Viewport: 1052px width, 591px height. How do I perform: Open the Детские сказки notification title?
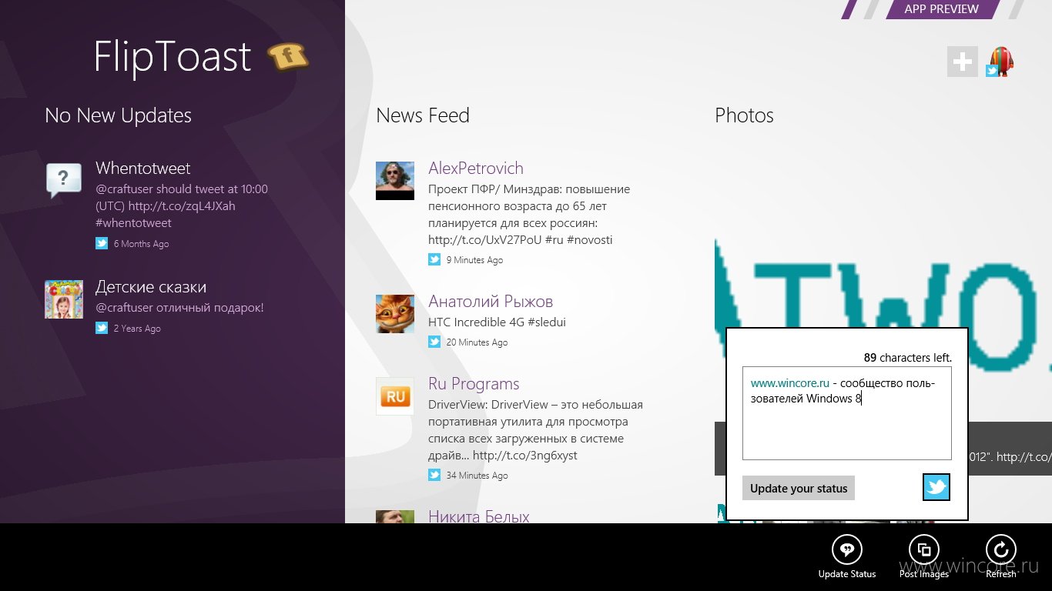(x=151, y=287)
